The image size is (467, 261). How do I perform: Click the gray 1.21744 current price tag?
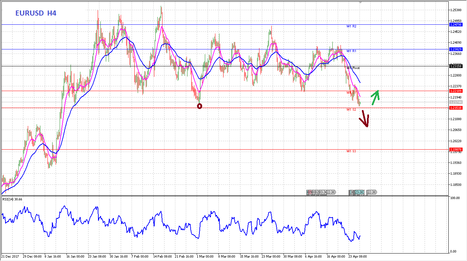[456, 102]
